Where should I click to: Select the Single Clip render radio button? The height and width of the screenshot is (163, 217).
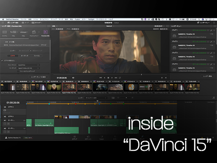[x=17, y=51]
